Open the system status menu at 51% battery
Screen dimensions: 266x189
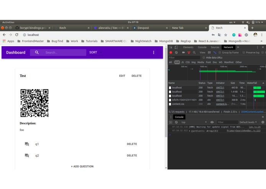pyautogui.click(x=258, y=22)
